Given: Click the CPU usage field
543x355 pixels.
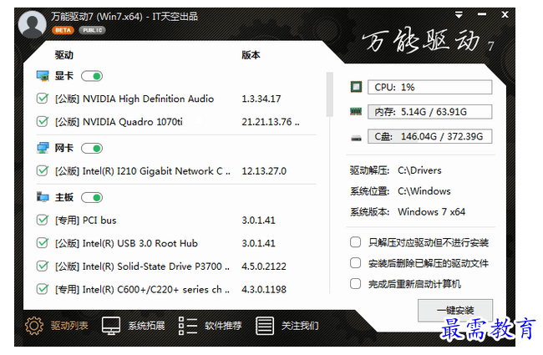Looking at the screenshot, I should point(429,87).
